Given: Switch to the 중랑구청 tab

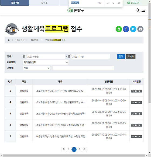Looking at the screenshot, I should point(15,3).
